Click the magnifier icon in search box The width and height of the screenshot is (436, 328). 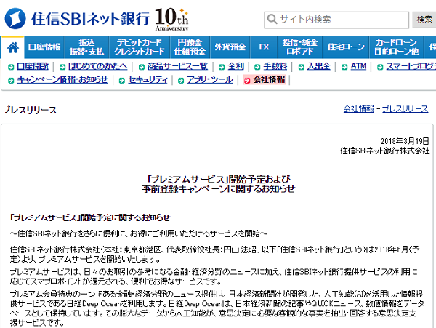click(x=272, y=20)
